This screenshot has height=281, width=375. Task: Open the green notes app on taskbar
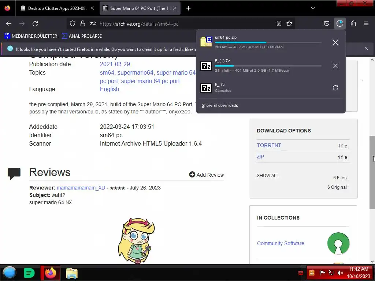point(29,273)
